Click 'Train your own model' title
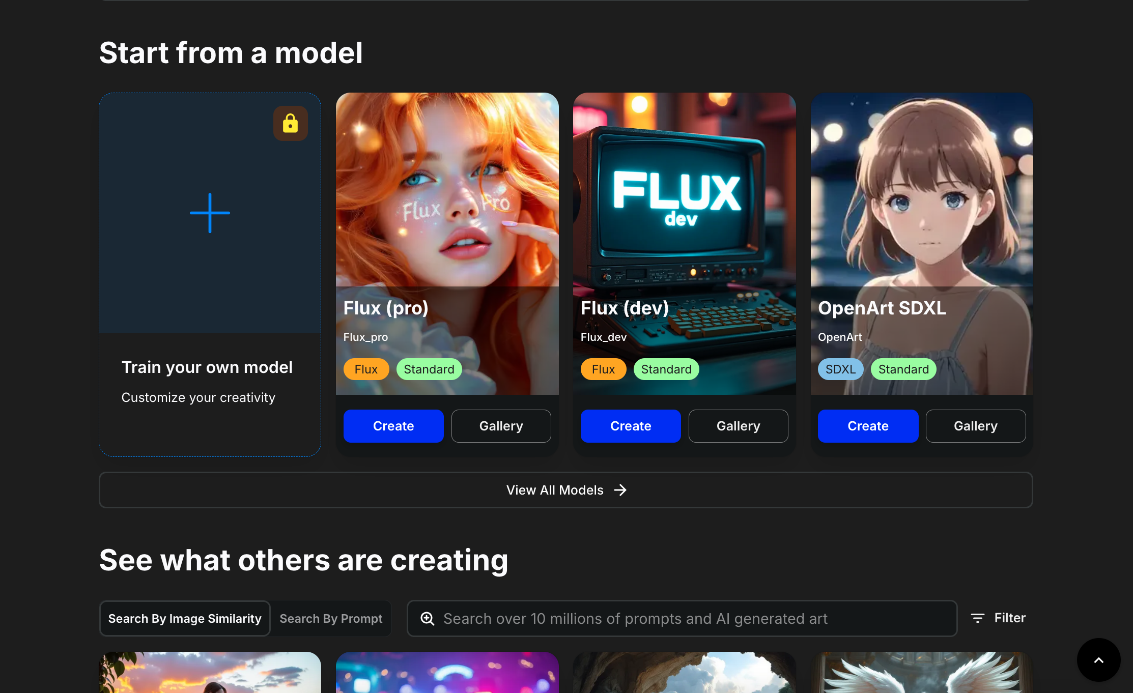Screen dimensions: 1133x693 pos(207,367)
